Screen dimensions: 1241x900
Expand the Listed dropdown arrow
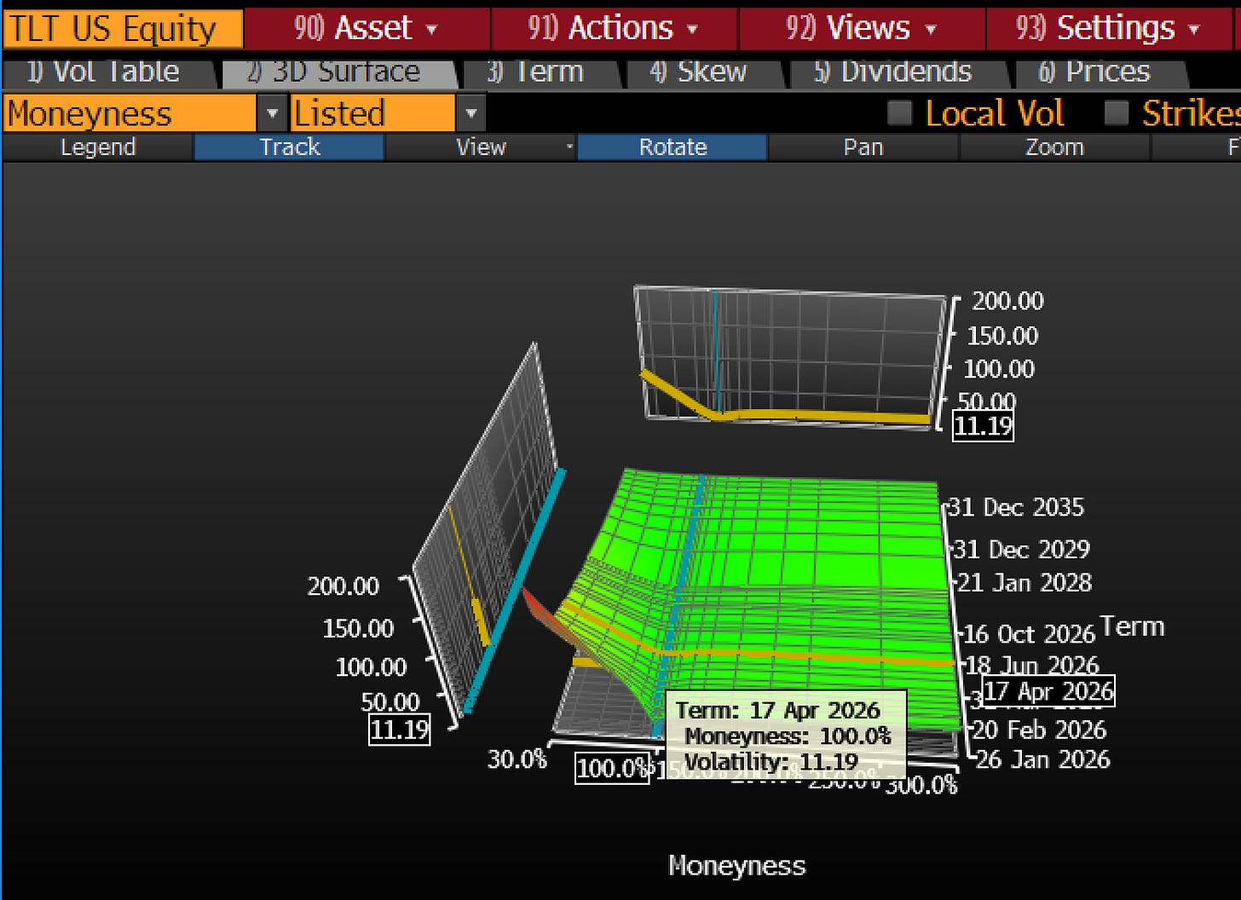[x=470, y=113]
